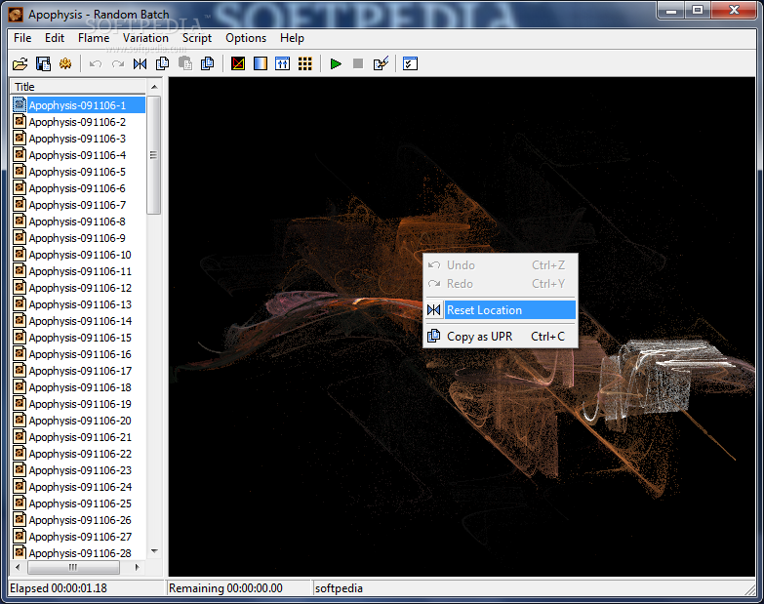Click the Elapsed time status text
Screen dimensions: 764x604
pyautogui.click(x=59, y=588)
